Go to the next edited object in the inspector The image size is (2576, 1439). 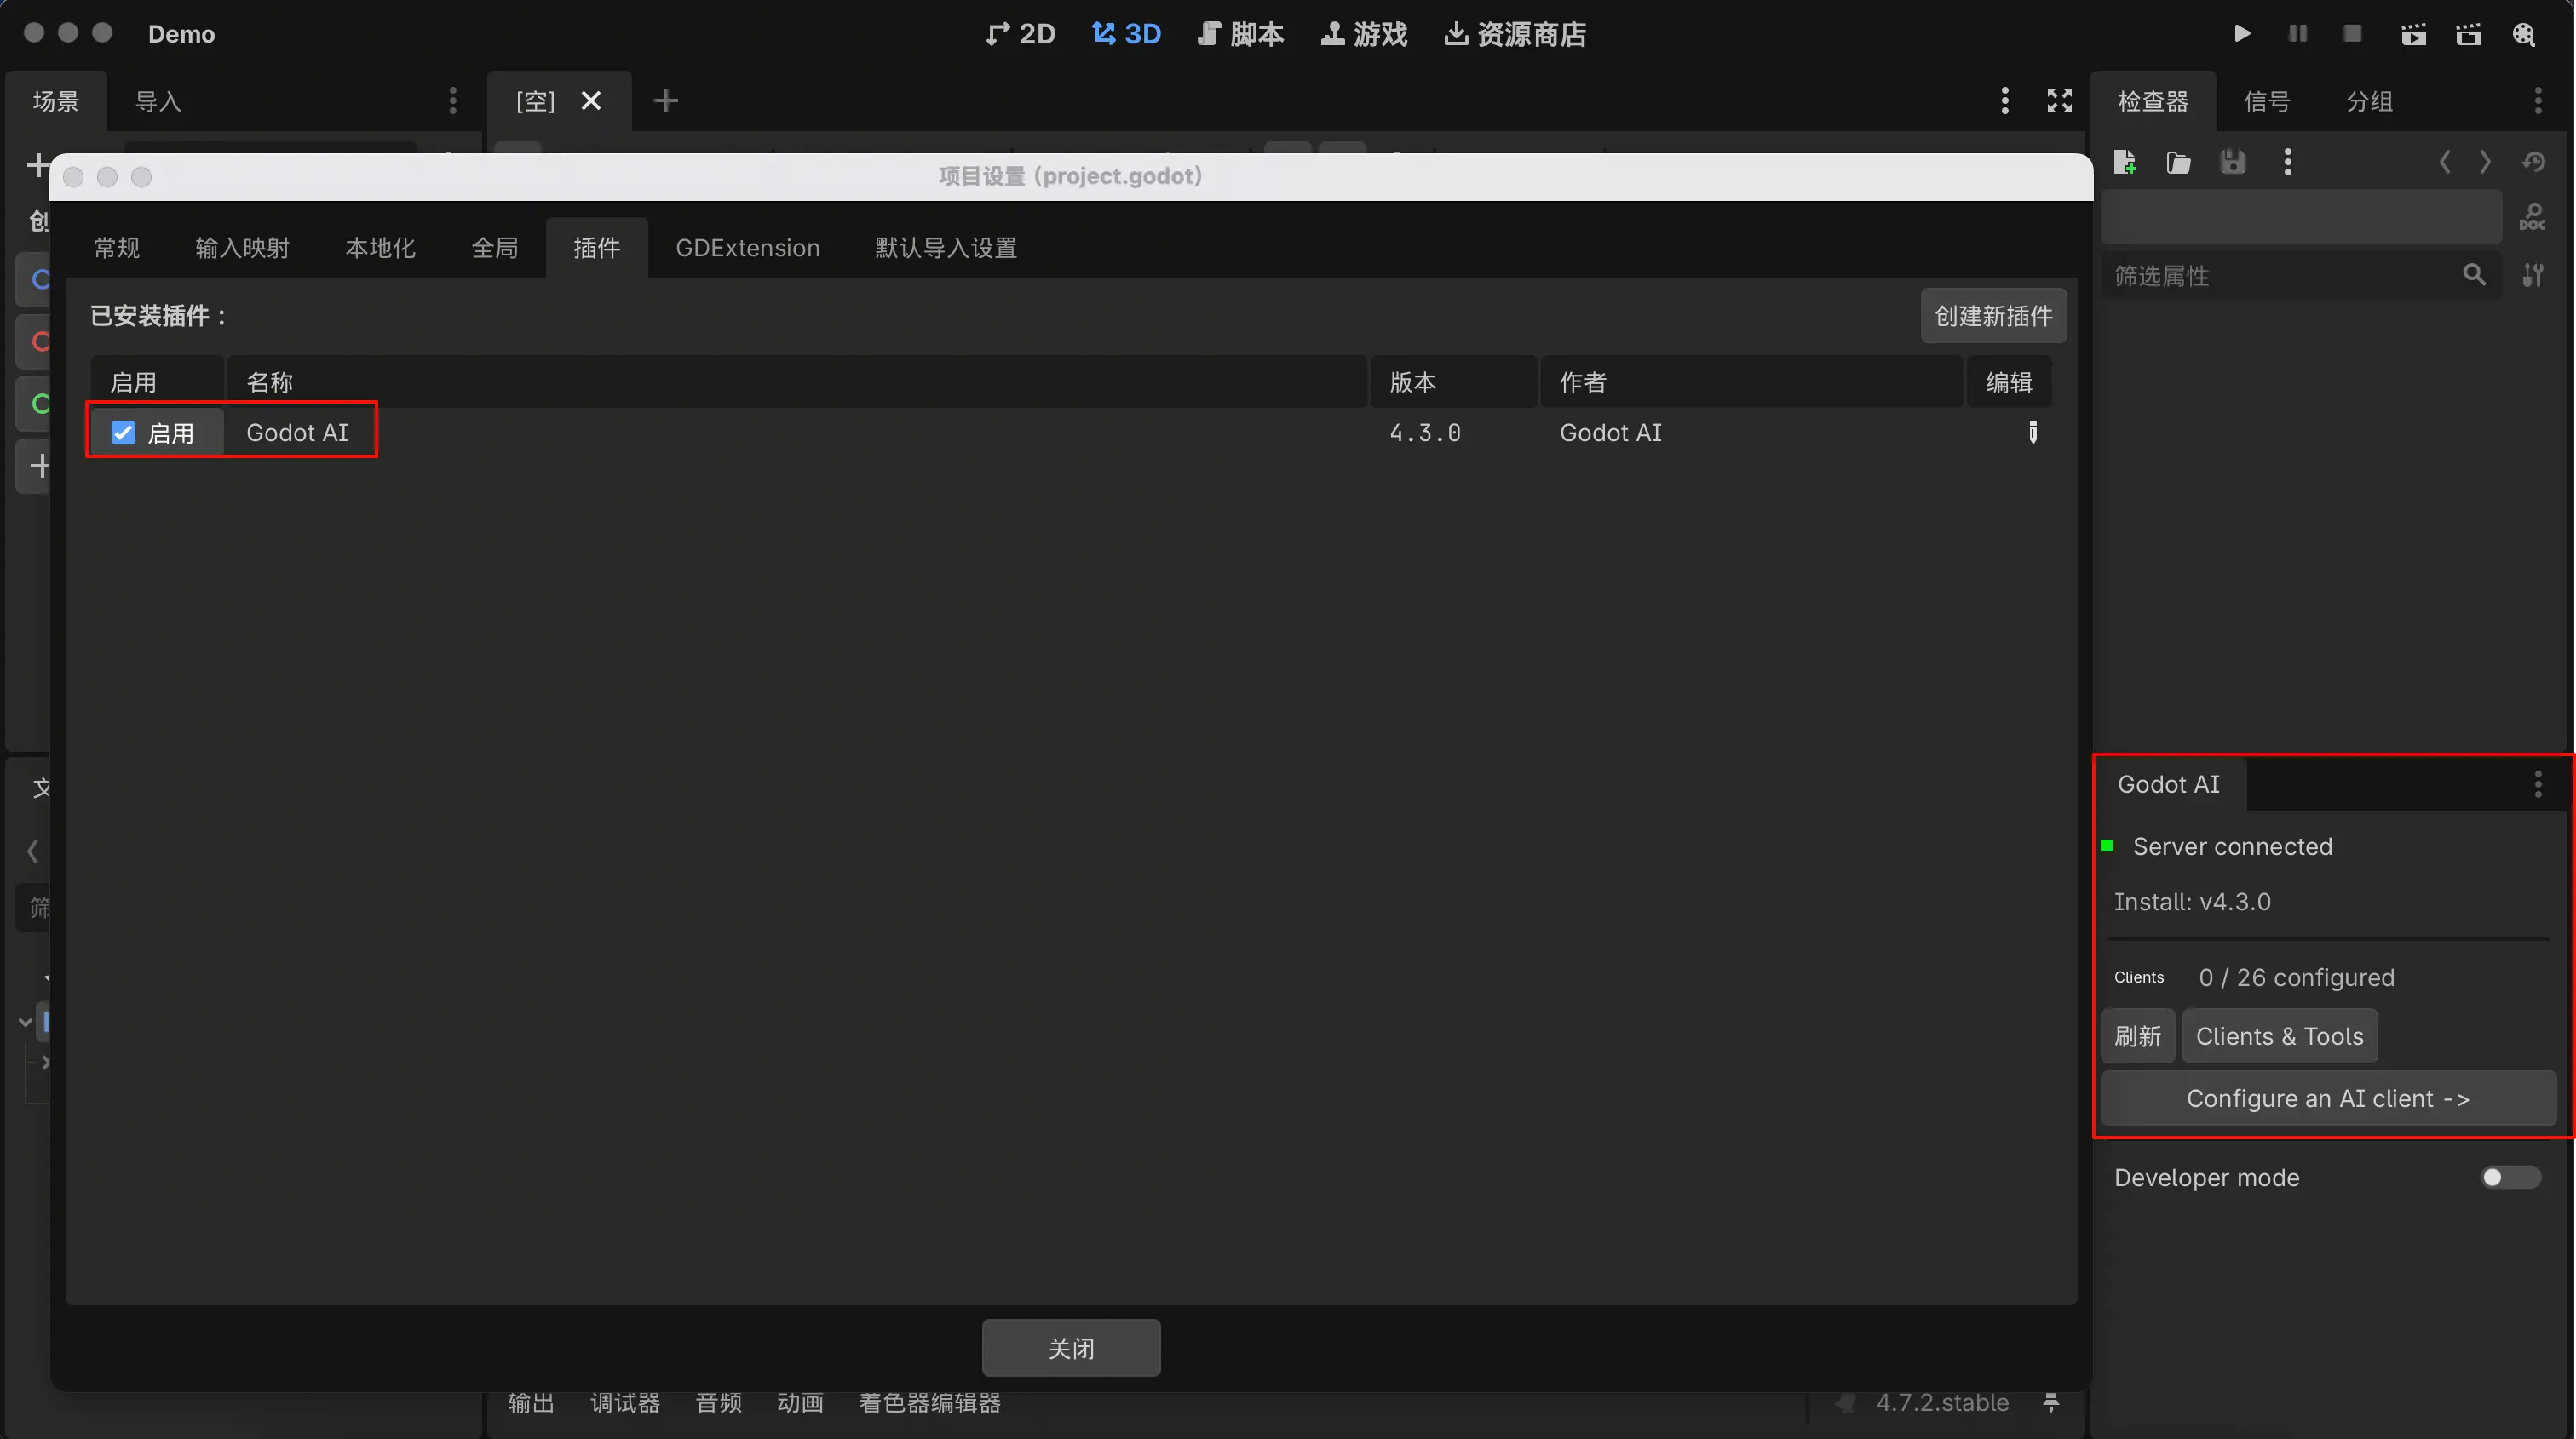[x=2485, y=162]
